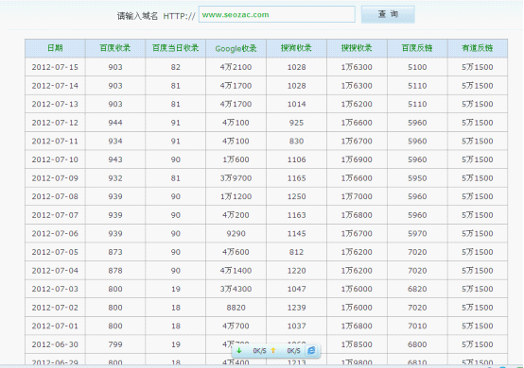The image size is (524, 368).
Task: Click the orange upload arrow icon
Action: tap(273, 350)
